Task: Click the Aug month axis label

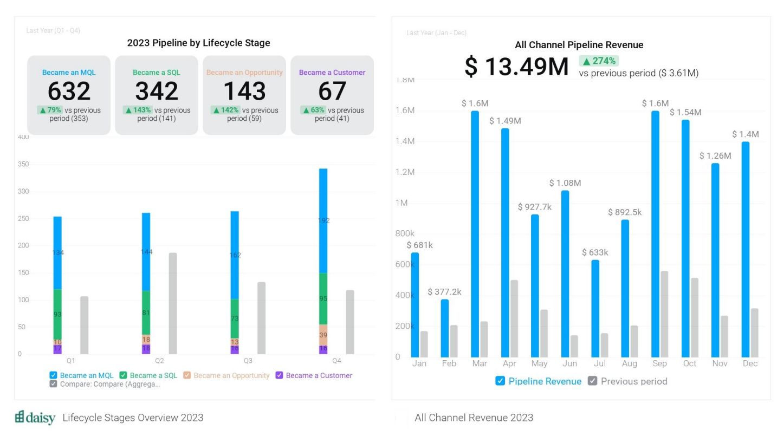Action: (630, 363)
